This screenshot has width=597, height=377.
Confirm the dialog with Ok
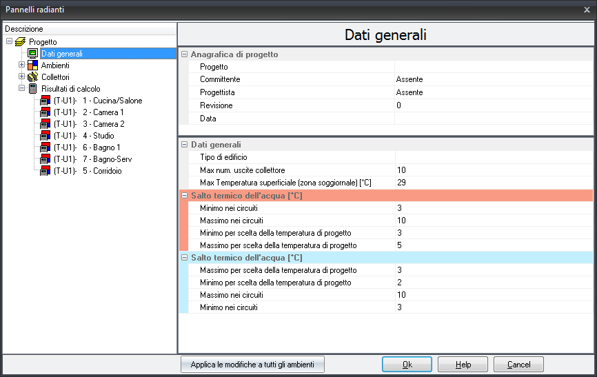point(407,364)
